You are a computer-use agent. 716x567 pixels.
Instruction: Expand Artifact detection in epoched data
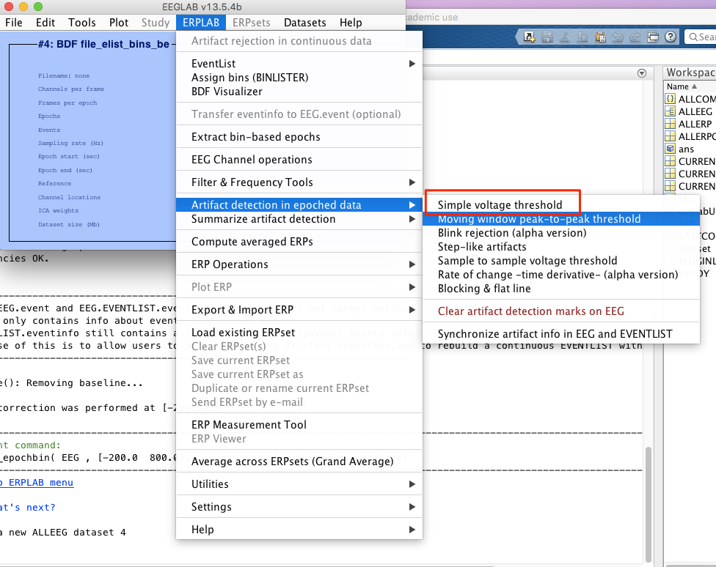(x=299, y=205)
